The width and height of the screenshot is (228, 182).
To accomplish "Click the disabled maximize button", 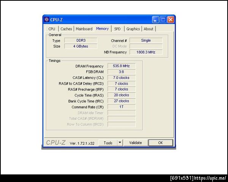I will click(x=163, y=20).
